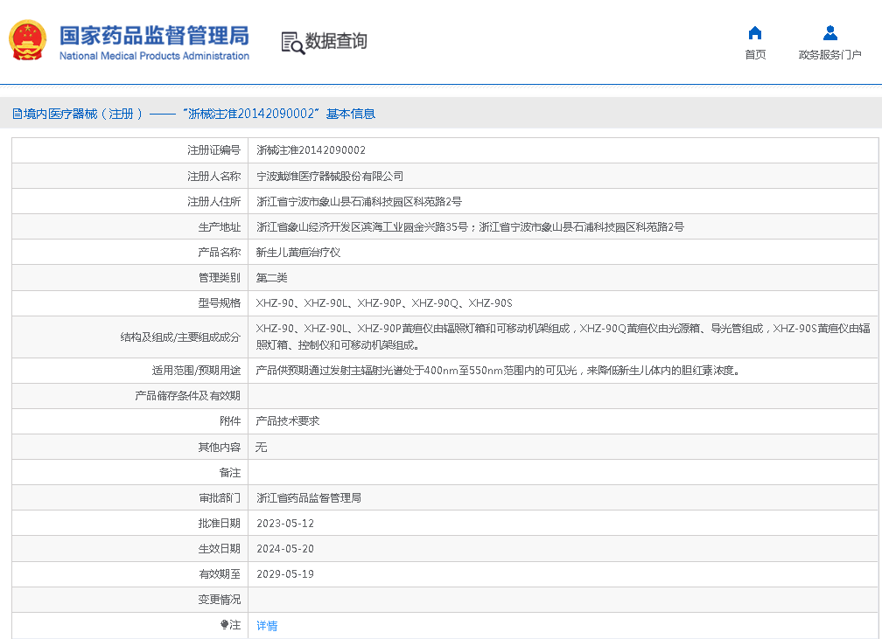The width and height of the screenshot is (882, 639).
Task: Click 国家药品监督管理局 site title
Action: coord(154,36)
